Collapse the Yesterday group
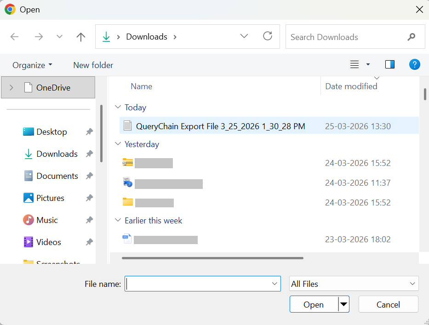The image size is (429, 325). tap(118, 143)
